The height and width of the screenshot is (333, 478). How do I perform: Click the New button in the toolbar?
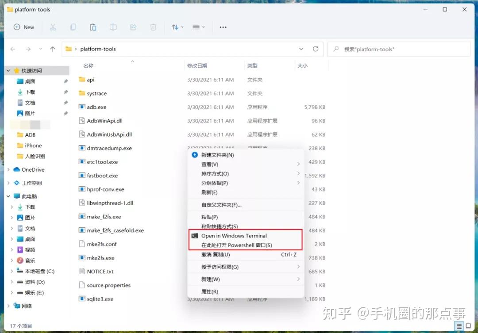click(x=24, y=27)
